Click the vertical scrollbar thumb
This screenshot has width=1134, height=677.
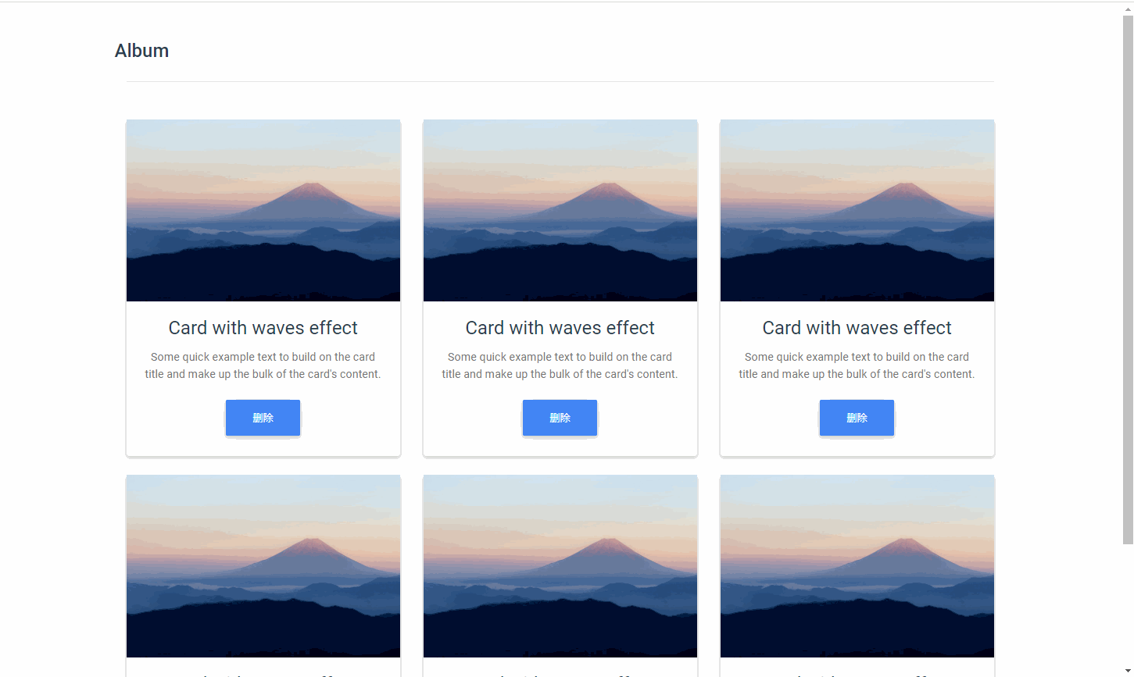[1128, 280]
